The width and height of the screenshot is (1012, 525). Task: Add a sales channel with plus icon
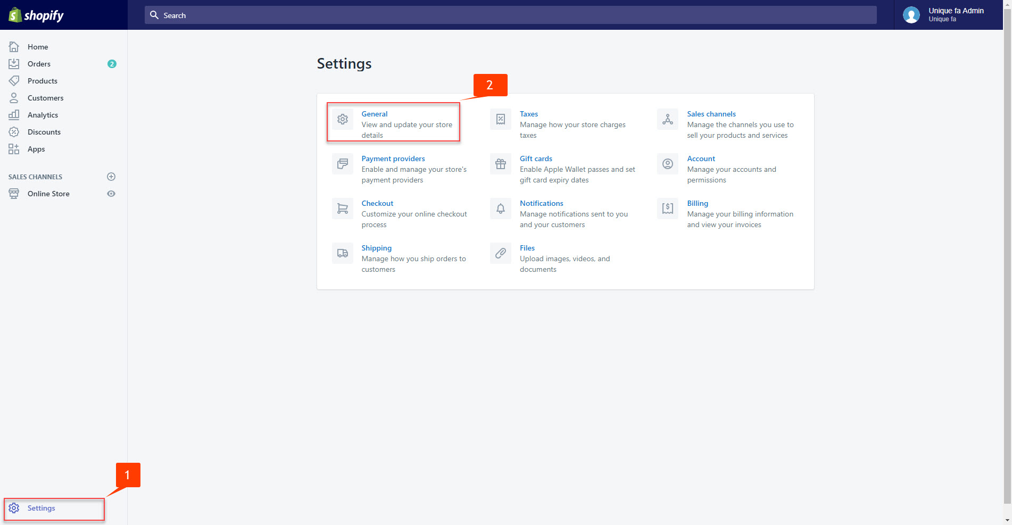coord(111,177)
